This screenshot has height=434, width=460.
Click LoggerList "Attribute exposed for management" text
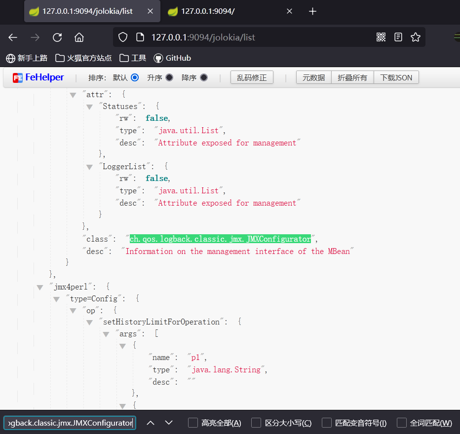(227, 203)
